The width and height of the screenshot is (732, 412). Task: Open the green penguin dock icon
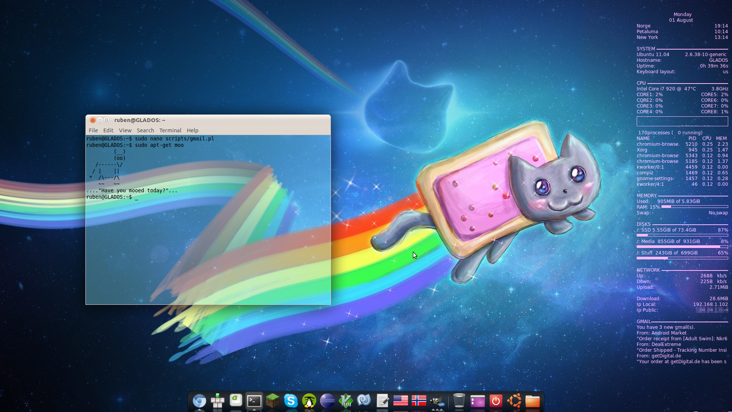[x=309, y=401]
